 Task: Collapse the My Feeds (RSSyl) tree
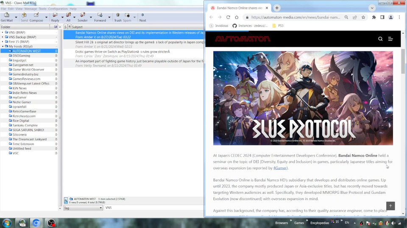pos(3,46)
